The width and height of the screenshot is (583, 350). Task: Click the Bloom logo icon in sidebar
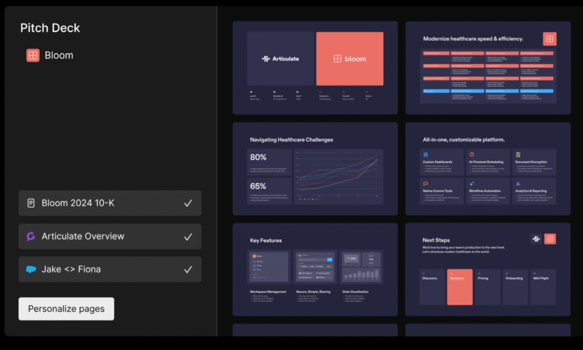click(32, 55)
